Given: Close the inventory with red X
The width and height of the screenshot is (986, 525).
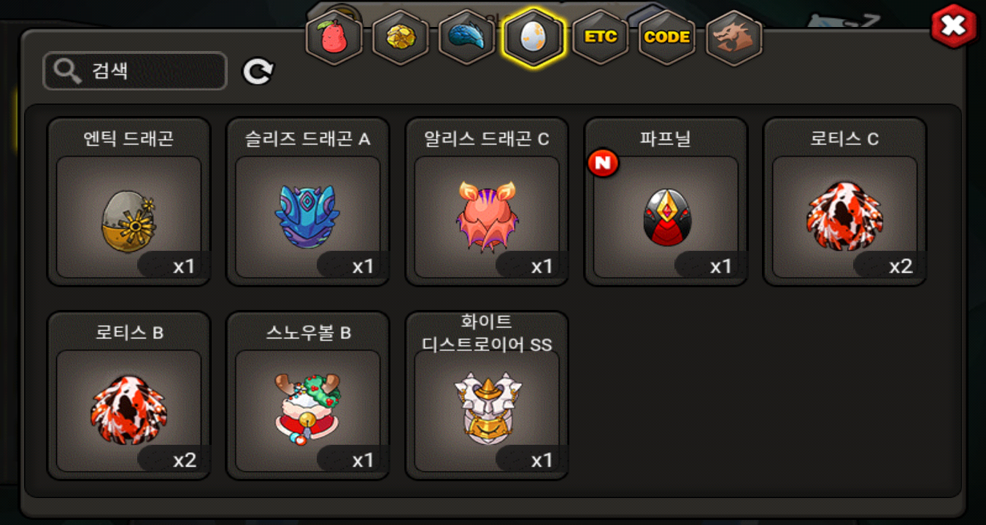Looking at the screenshot, I should (953, 26).
